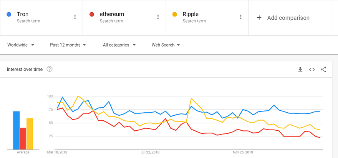Viewport: 338px width, 158px height.
Task: Click the red ethereum color dot
Action: (x=92, y=15)
